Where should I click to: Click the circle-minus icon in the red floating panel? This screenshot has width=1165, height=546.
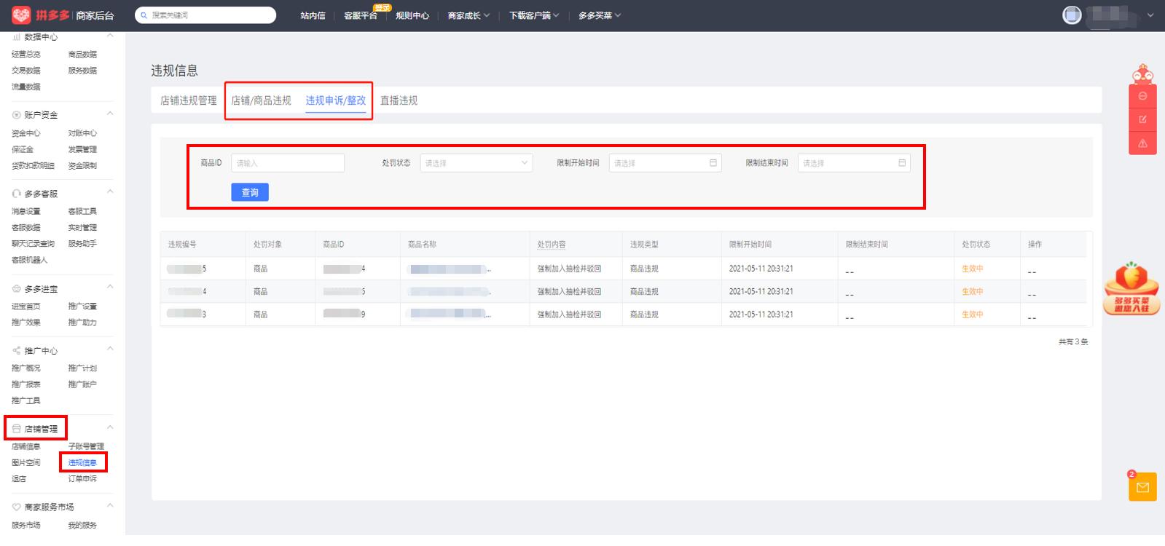(x=1142, y=96)
